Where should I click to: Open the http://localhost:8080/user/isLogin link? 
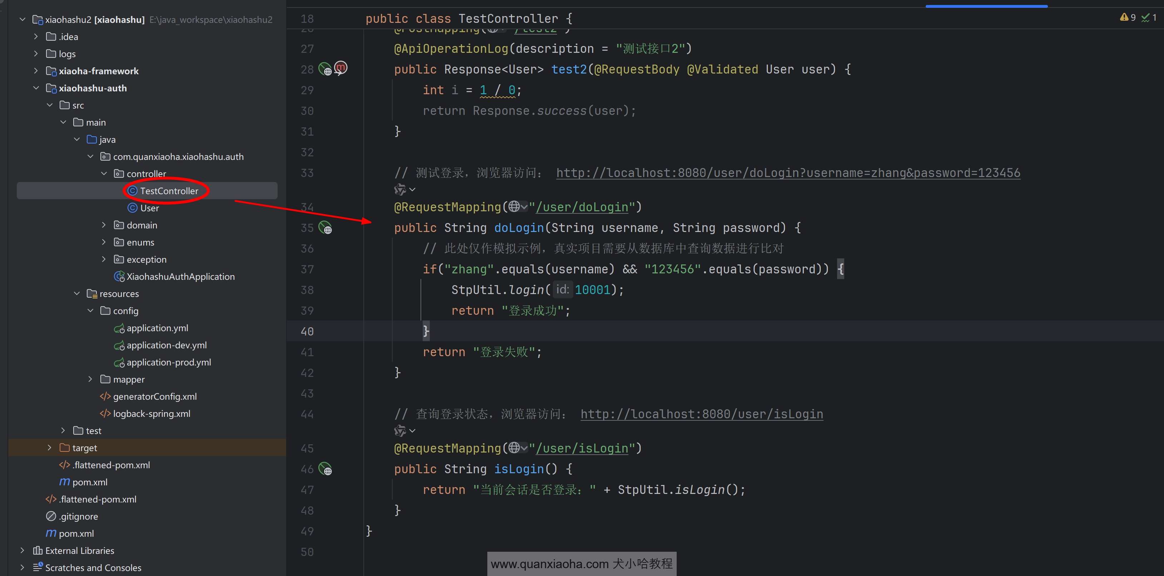tap(701, 414)
